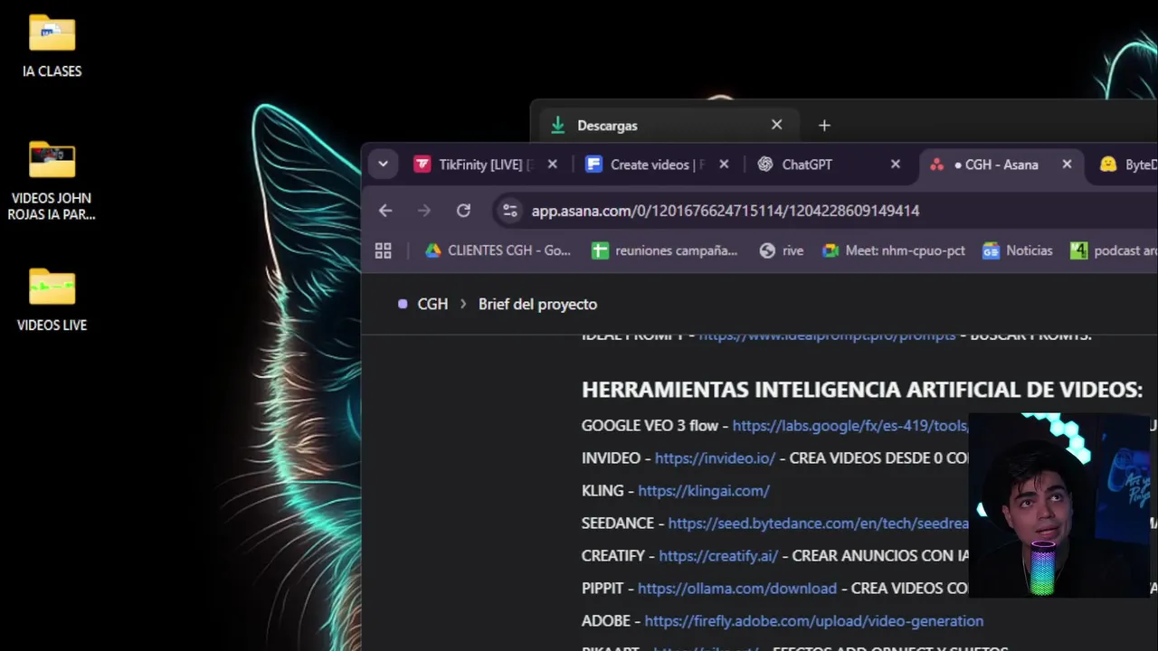Expand the tab search dropdown arrow
Viewport: 1158px width, 651px height.
383,164
